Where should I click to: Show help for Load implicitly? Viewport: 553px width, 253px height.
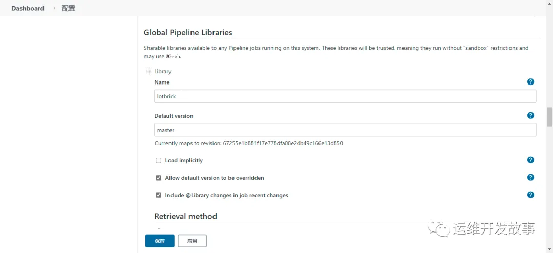[530, 160]
